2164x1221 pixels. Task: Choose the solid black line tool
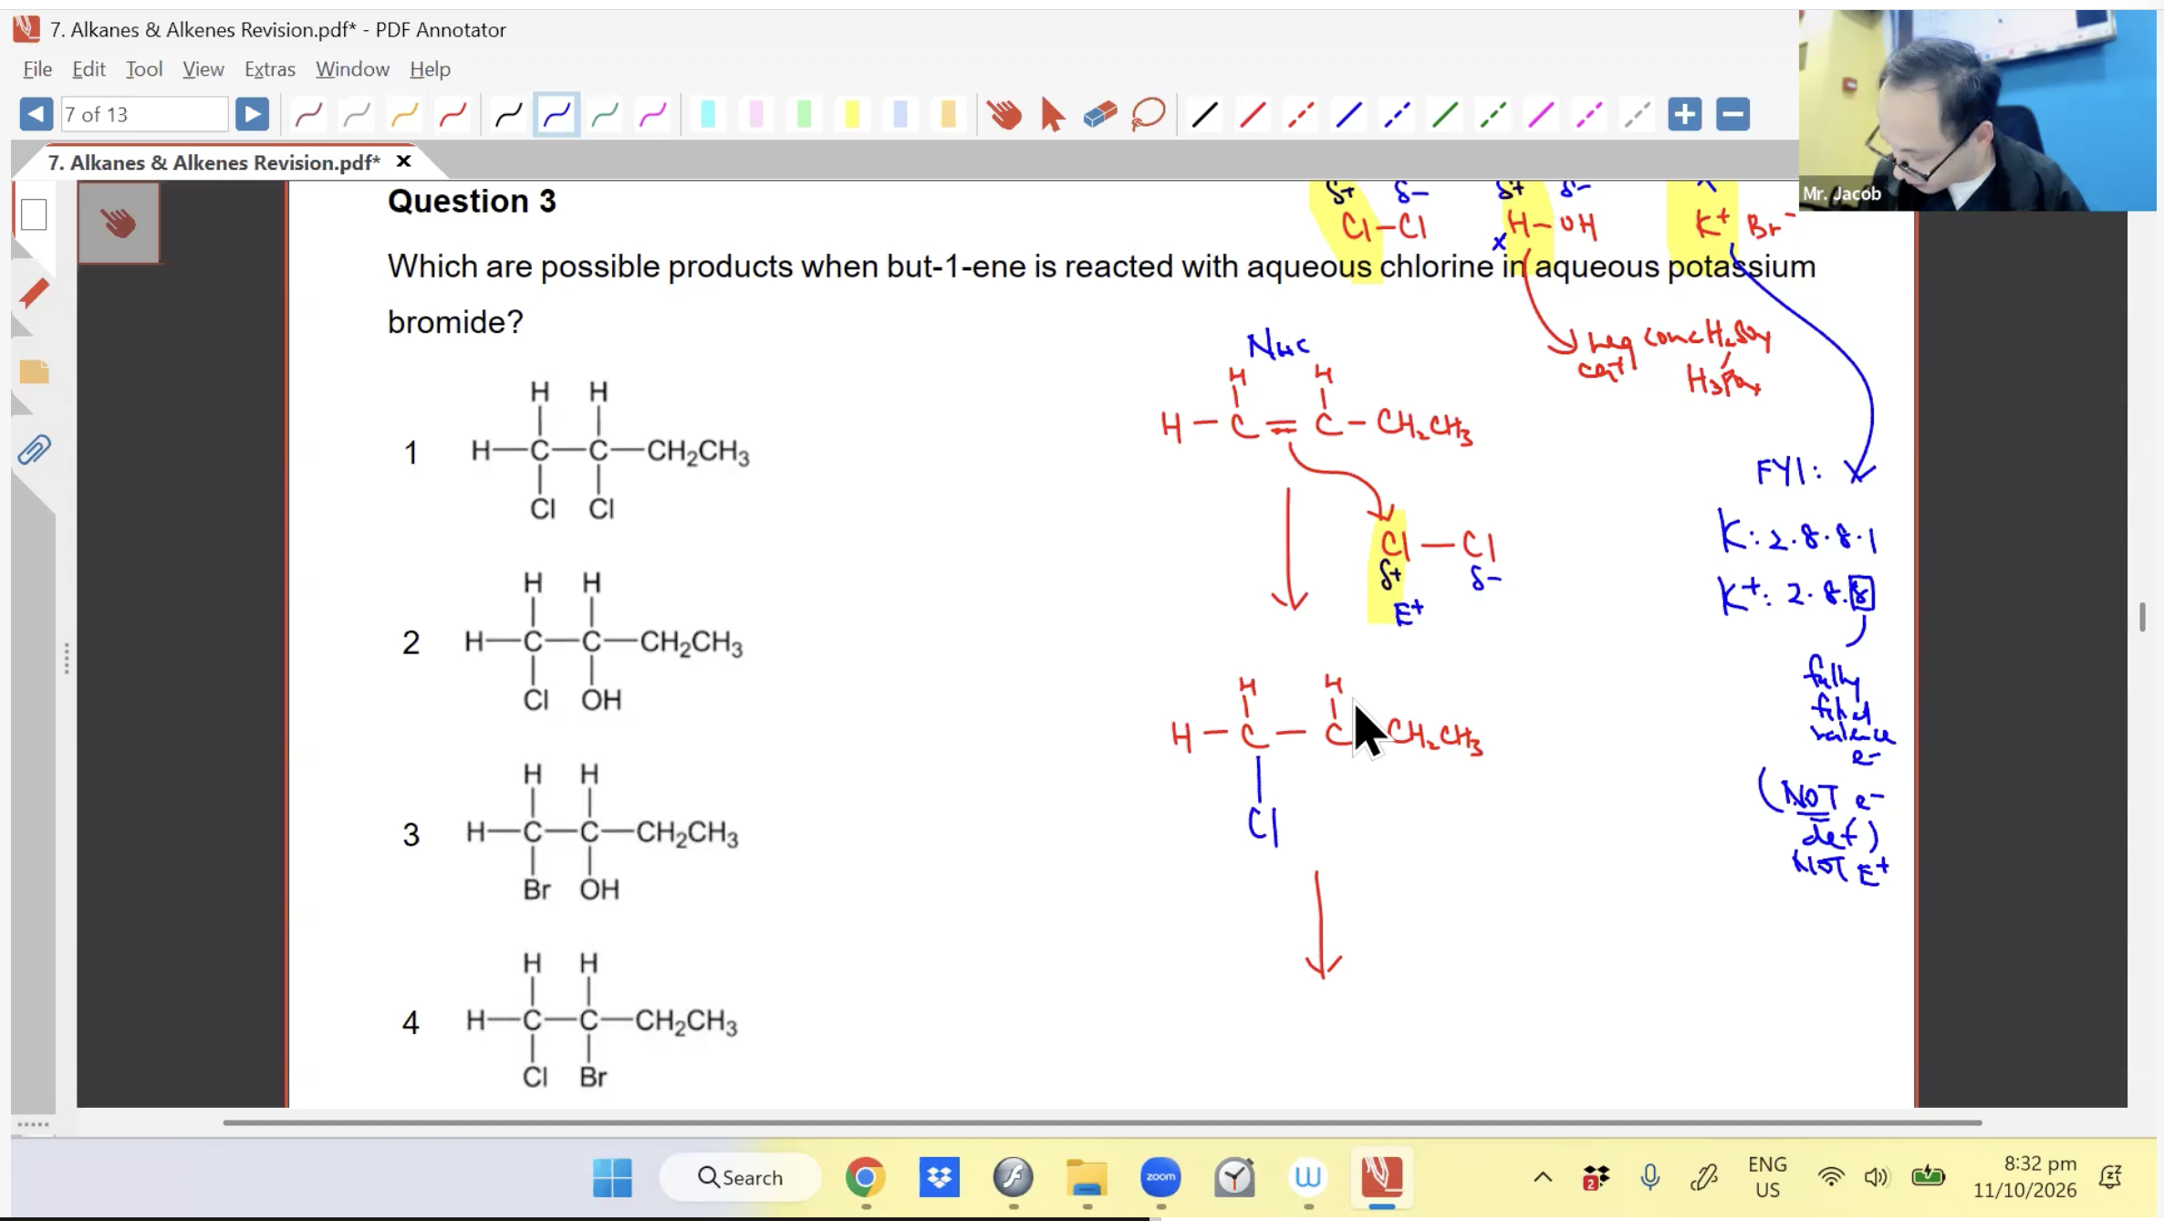coord(1205,114)
